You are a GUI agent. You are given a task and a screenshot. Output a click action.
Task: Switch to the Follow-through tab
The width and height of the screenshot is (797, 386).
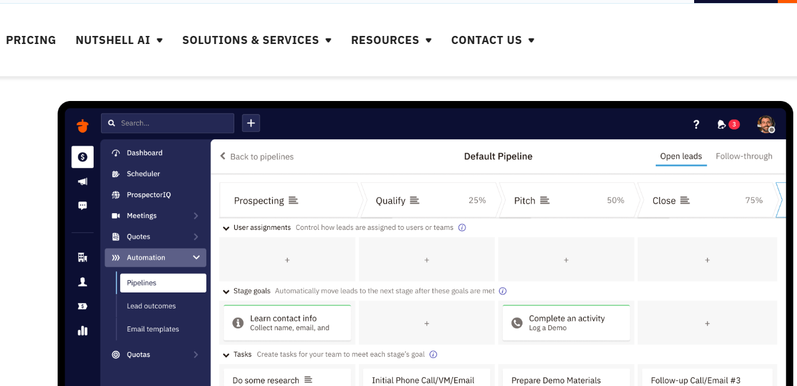coord(744,156)
